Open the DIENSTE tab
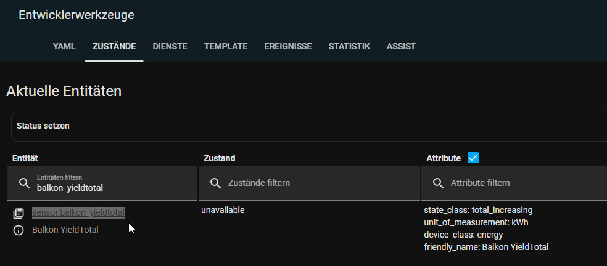The image size is (607, 266). pos(170,46)
